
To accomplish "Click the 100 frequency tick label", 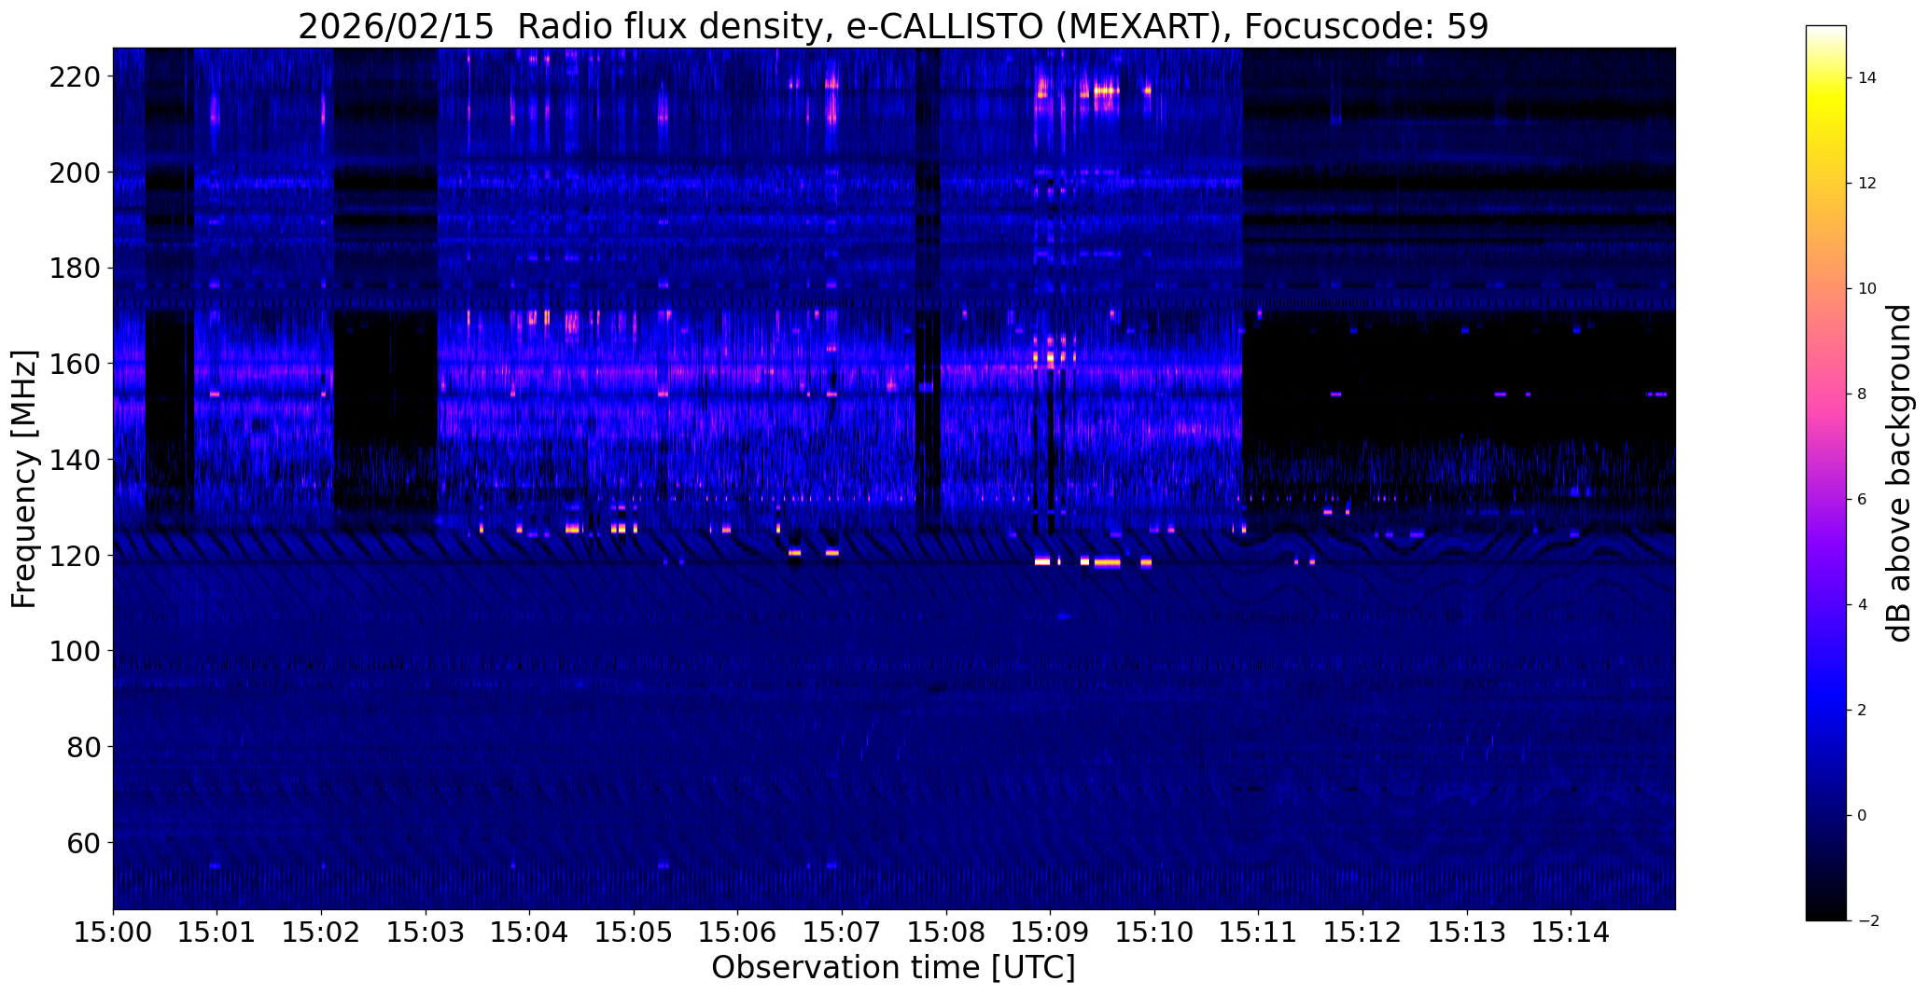I will 74,651.
